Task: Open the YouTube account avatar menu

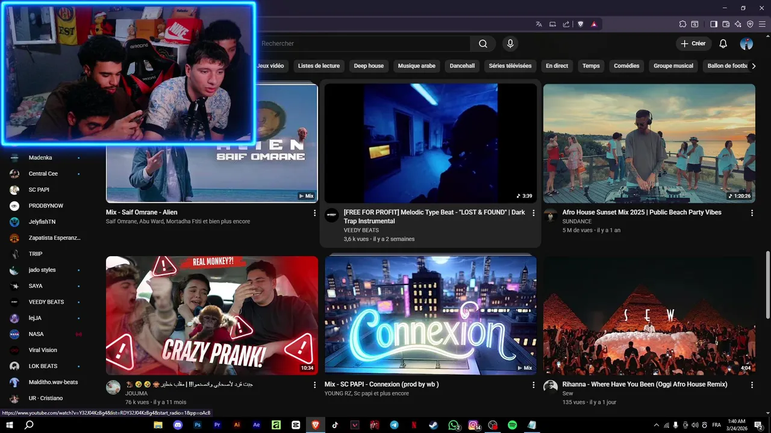Action: pos(746,43)
